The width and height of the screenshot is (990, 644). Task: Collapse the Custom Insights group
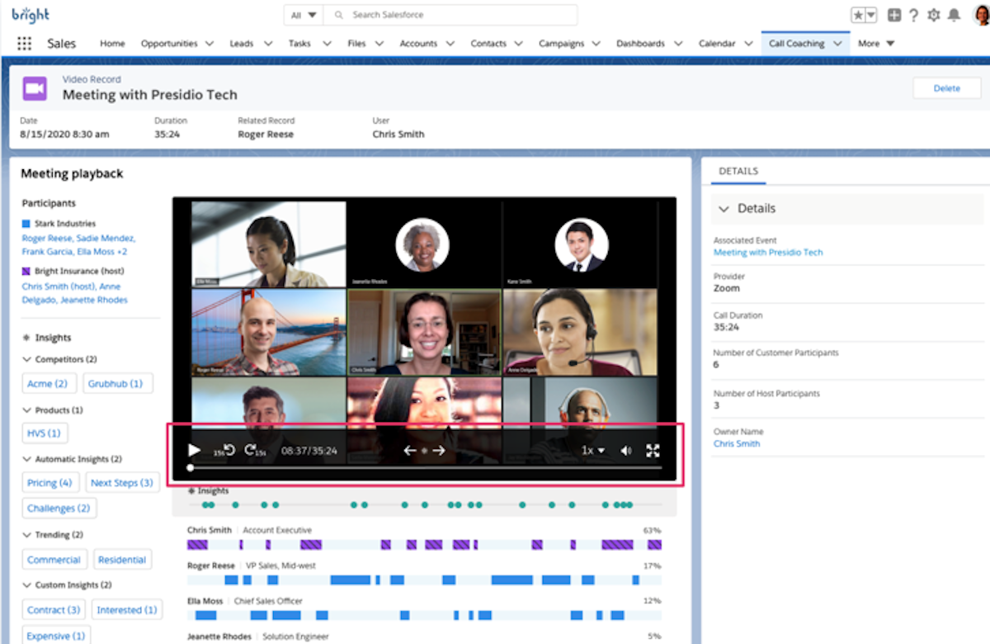click(27, 585)
